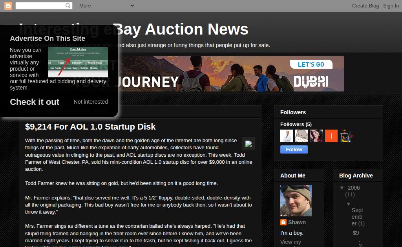Image resolution: width=402 pixels, height=247 pixels.
Task: Open the forklift cartoon follower avatar
Action: [x=346, y=136]
